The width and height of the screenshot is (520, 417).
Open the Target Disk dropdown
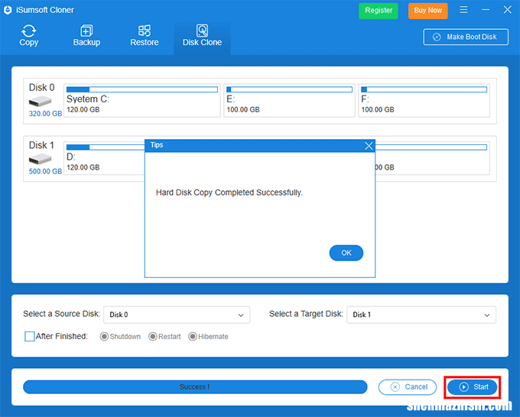coord(421,315)
